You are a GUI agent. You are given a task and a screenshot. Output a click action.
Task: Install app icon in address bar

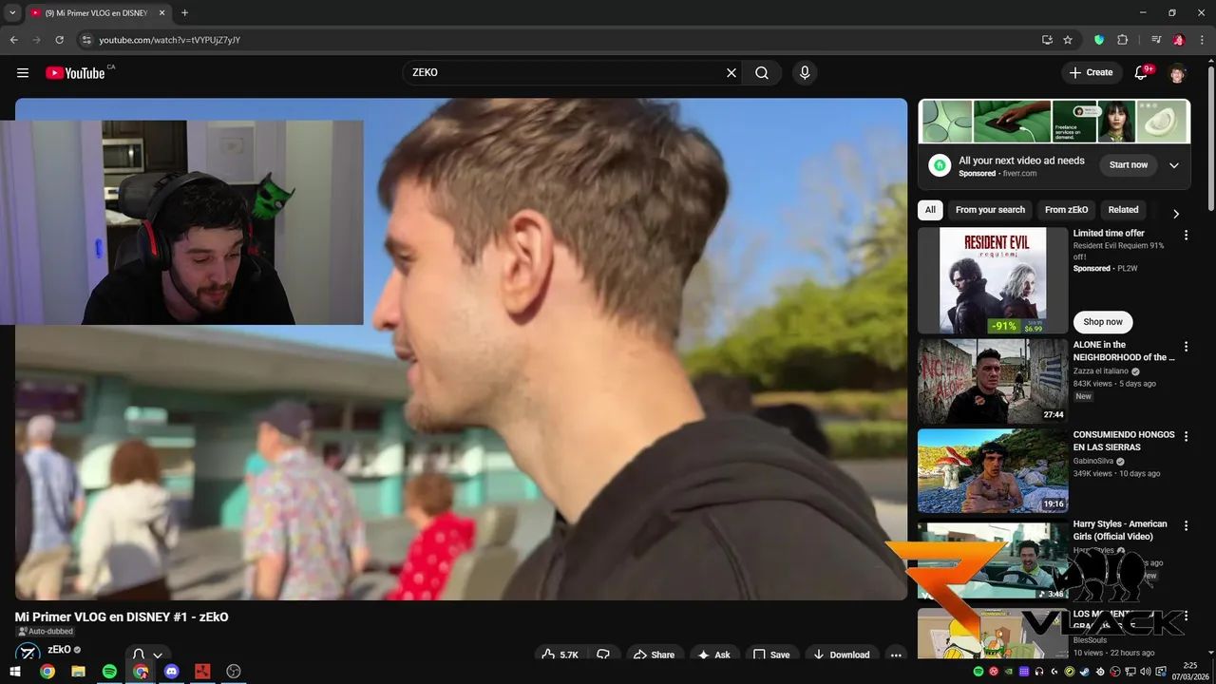click(1047, 40)
